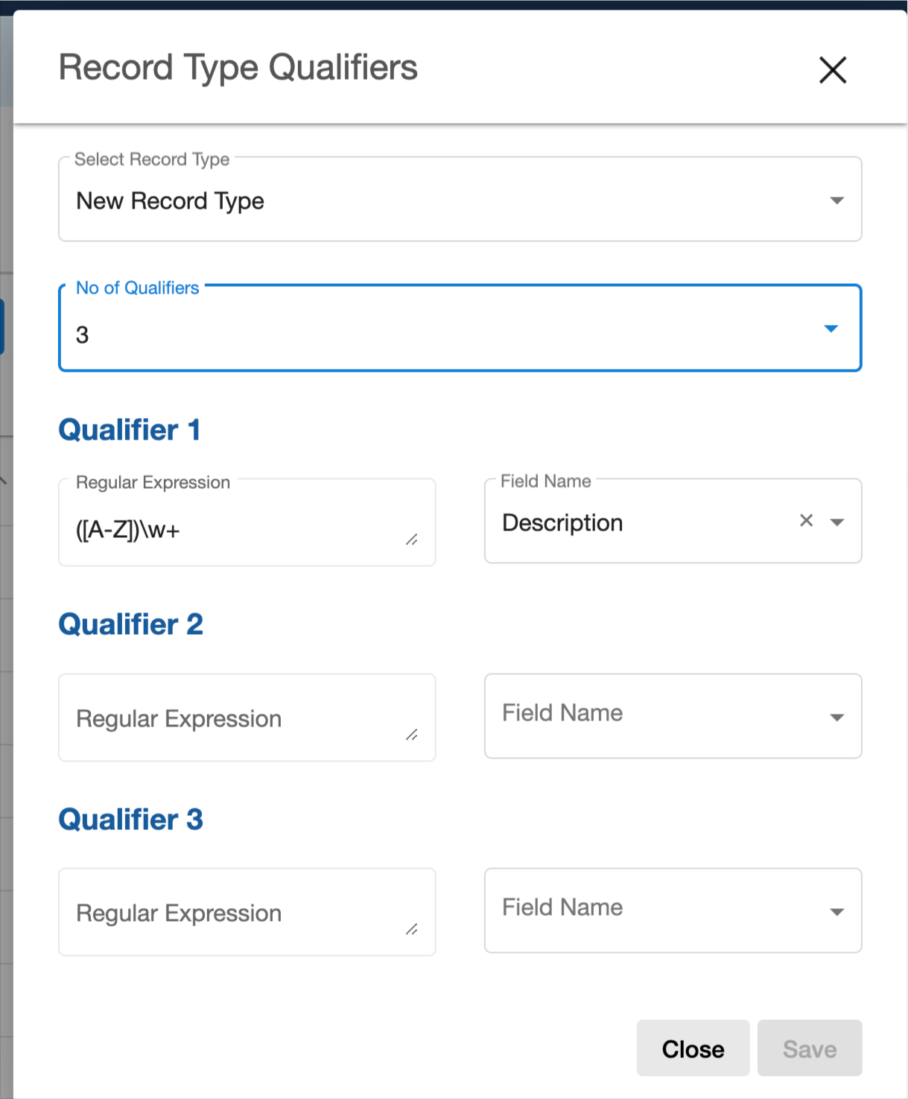The width and height of the screenshot is (908, 1099).
Task: Click Qualifier 3 regular expression resize handle
Action: [412, 929]
